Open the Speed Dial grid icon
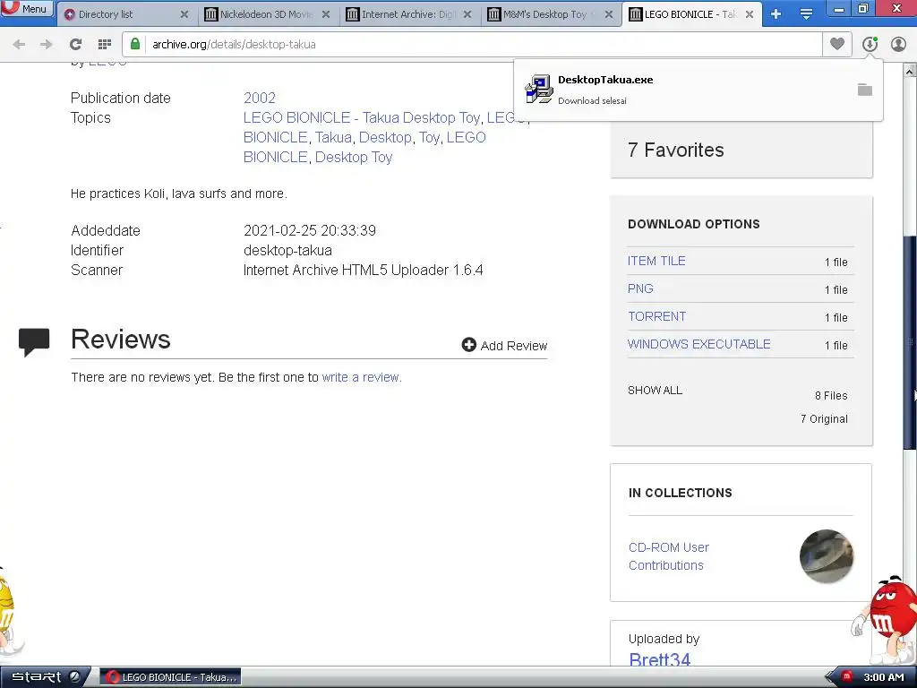 [105, 44]
